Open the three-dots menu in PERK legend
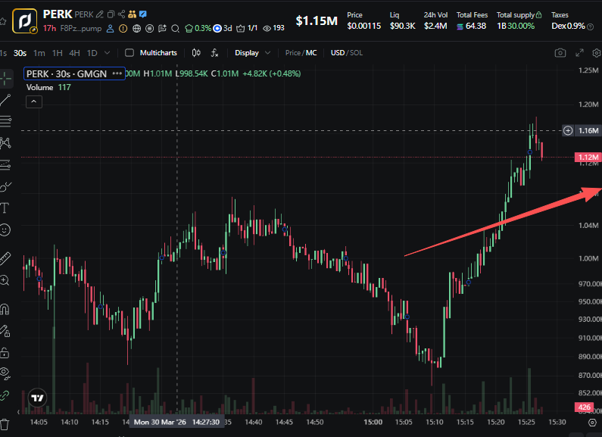This screenshot has width=602, height=437. [x=117, y=73]
